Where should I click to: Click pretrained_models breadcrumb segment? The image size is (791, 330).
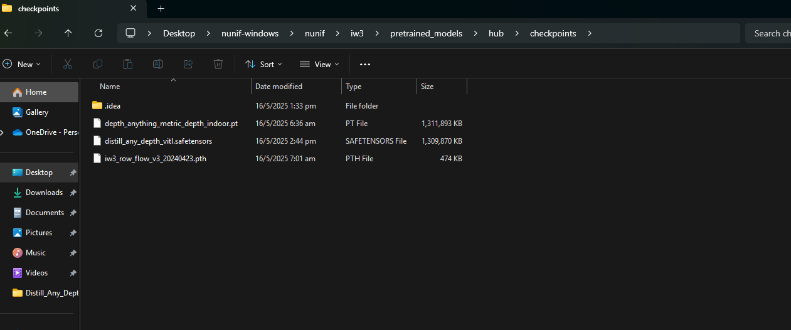pyautogui.click(x=426, y=33)
